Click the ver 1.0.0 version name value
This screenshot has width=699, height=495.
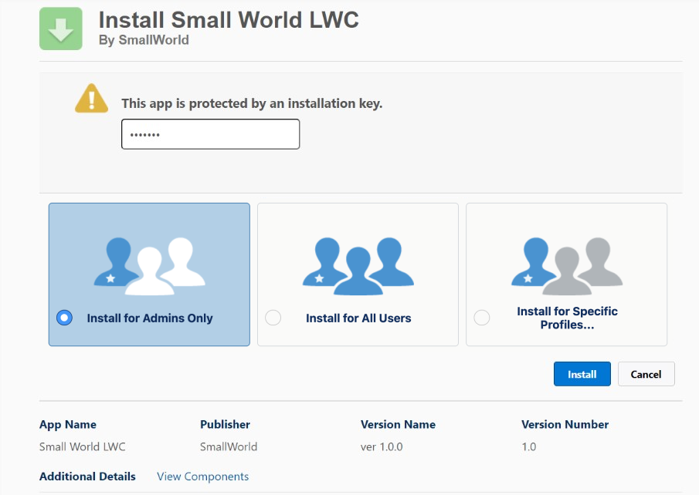click(382, 446)
